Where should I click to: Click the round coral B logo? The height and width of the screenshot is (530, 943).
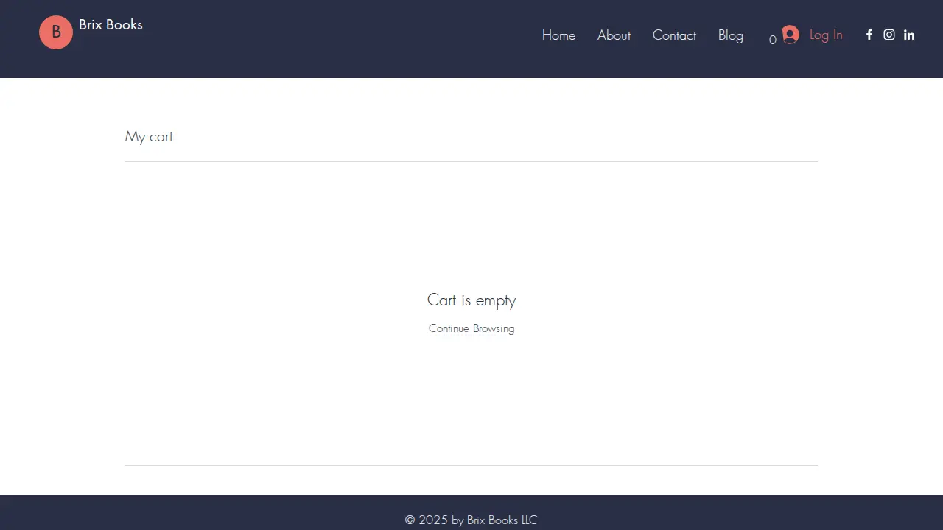pyautogui.click(x=56, y=32)
